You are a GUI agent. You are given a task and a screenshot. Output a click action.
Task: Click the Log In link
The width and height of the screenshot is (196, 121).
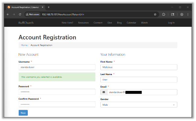pos(171,23)
